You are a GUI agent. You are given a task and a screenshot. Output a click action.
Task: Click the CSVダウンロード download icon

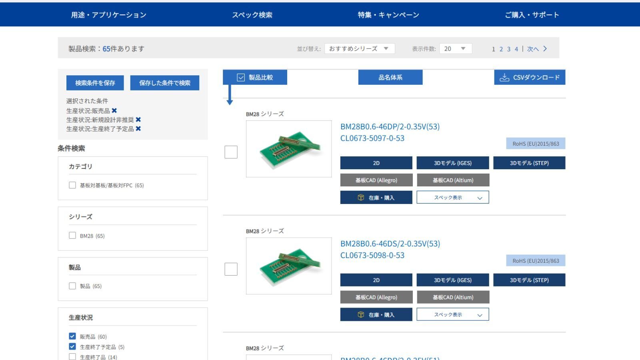tap(504, 77)
